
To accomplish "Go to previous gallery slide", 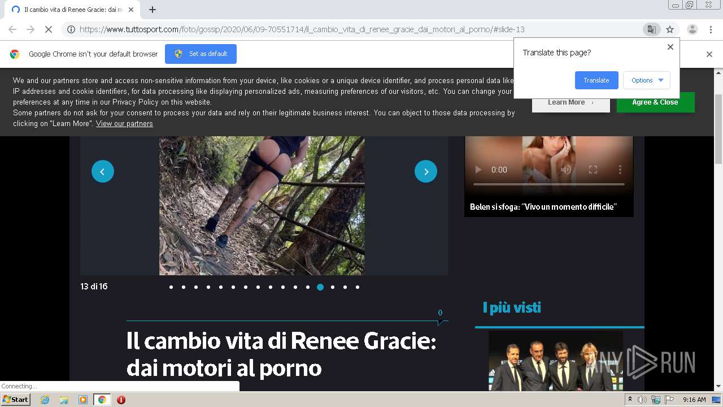I will tap(103, 171).
